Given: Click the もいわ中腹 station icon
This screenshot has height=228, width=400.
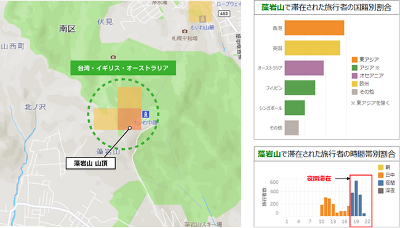Looking at the screenshot, I should 145,114.
